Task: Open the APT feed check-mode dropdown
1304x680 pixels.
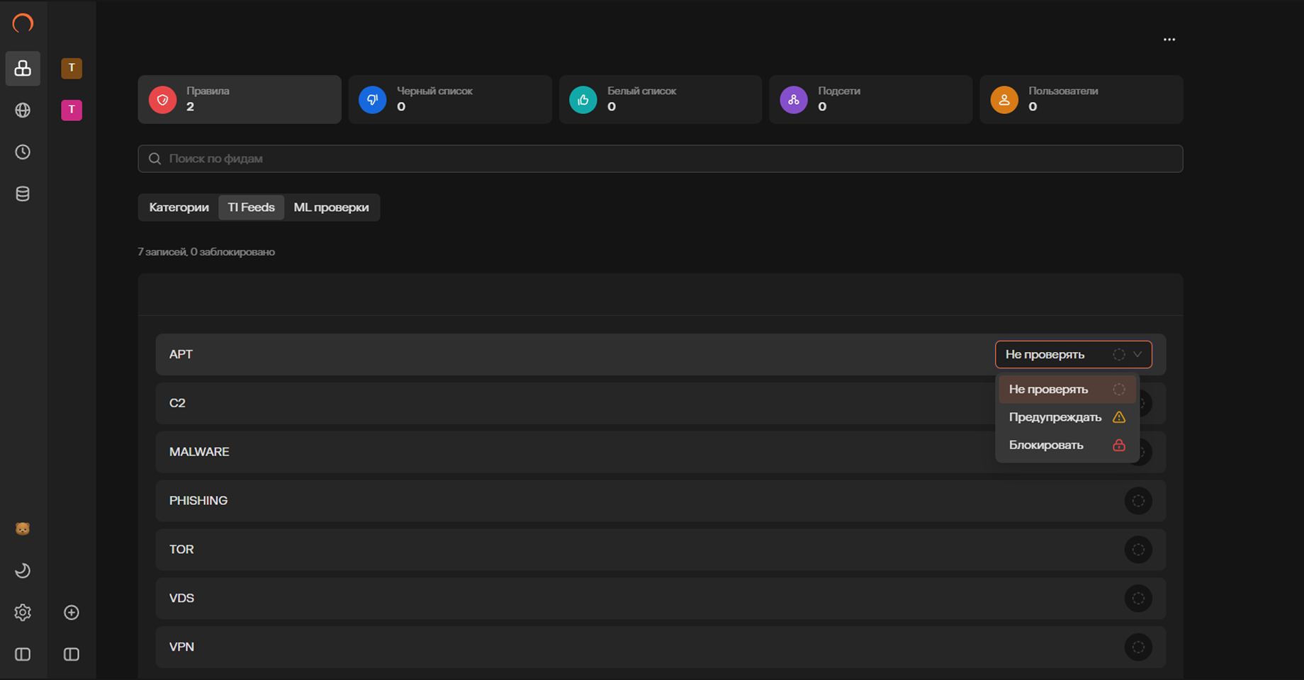Action: [x=1073, y=354]
